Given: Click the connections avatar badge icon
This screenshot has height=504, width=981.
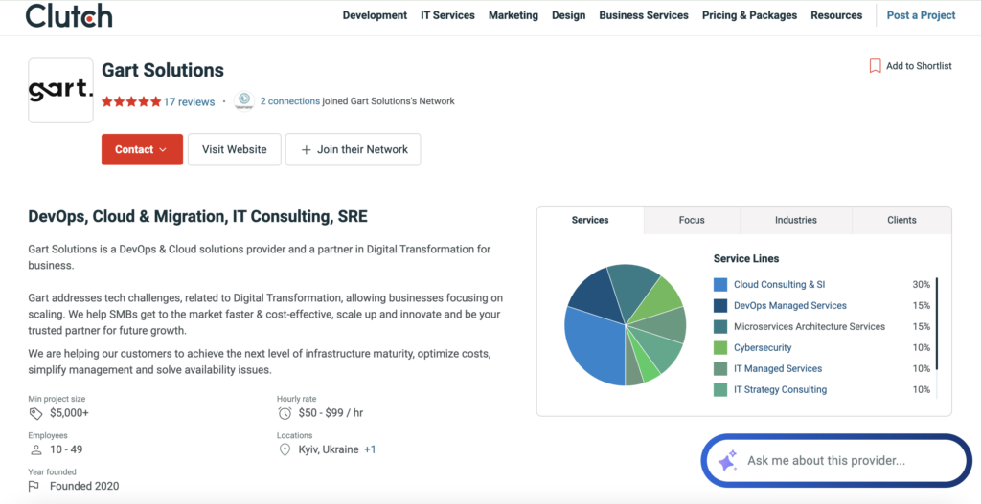Looking at the screenshot, I should tap(244, 101).
